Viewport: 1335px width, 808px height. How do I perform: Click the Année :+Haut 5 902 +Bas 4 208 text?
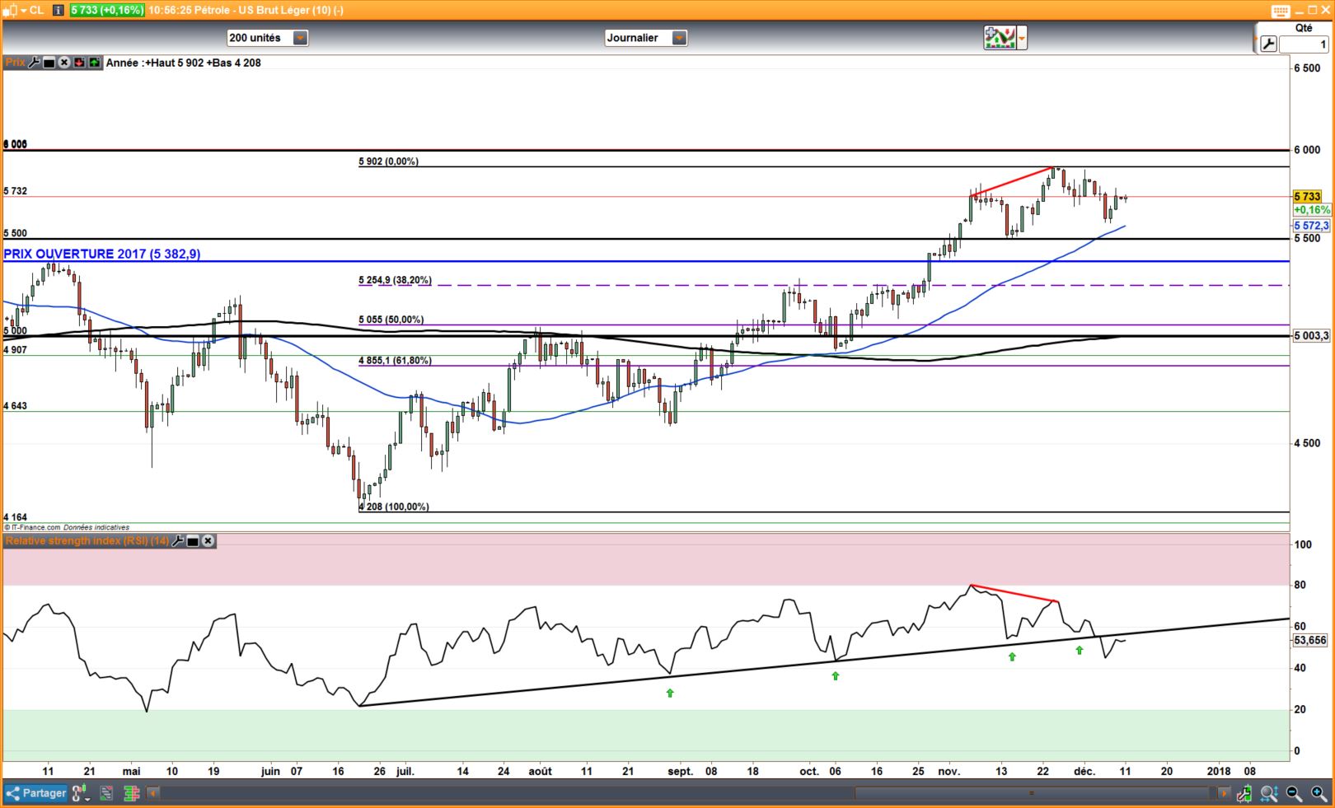click(183, 63)
